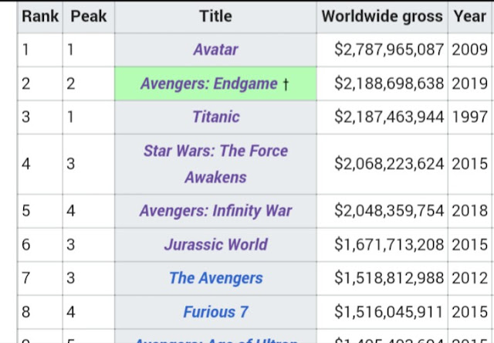Click Furious 7's $1,516,045,911 gross cell
This screenshot has height=343, width=494.
[x=389, y=312]
